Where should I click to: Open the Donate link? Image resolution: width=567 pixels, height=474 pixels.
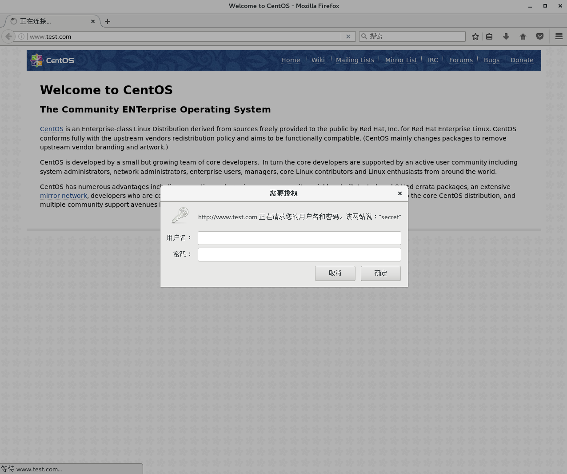point(522,60)
